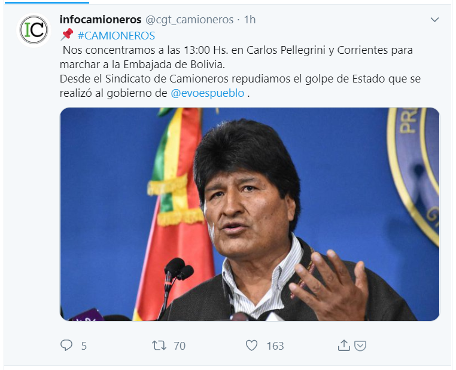Click the reply speech bubble icon
The image size is (456, 370).
point(66,345)
